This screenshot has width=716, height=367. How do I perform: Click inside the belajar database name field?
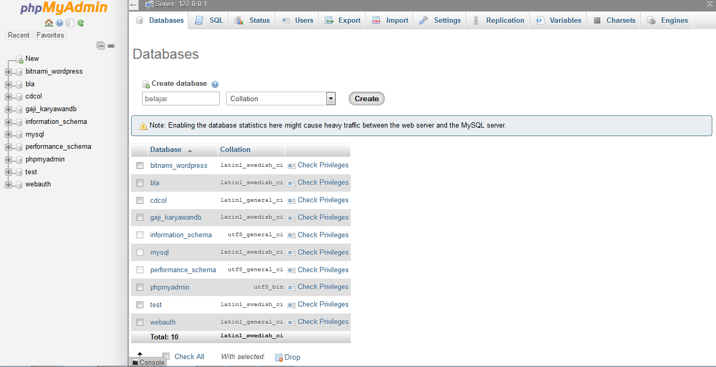(180, 99)
